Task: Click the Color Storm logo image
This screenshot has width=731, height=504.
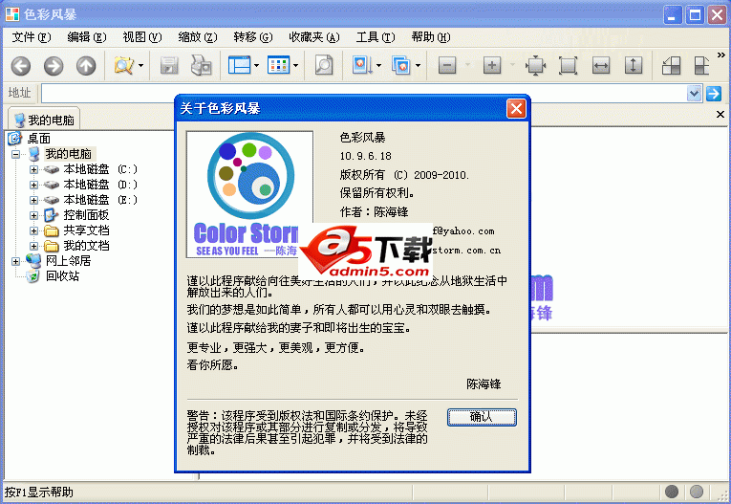Action: click(249, 194)
